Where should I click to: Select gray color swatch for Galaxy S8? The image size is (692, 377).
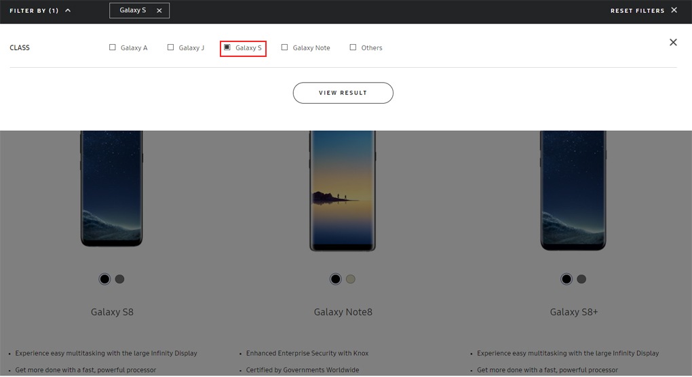pos(119,279)
